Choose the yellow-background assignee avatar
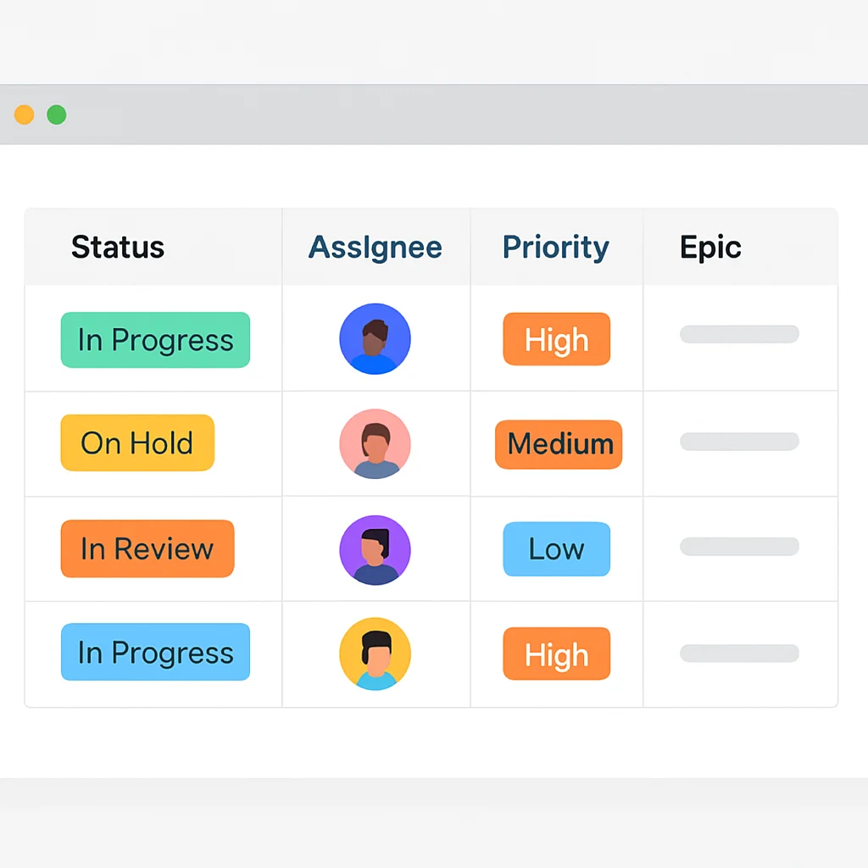868x868 pixels. (375, 654)
